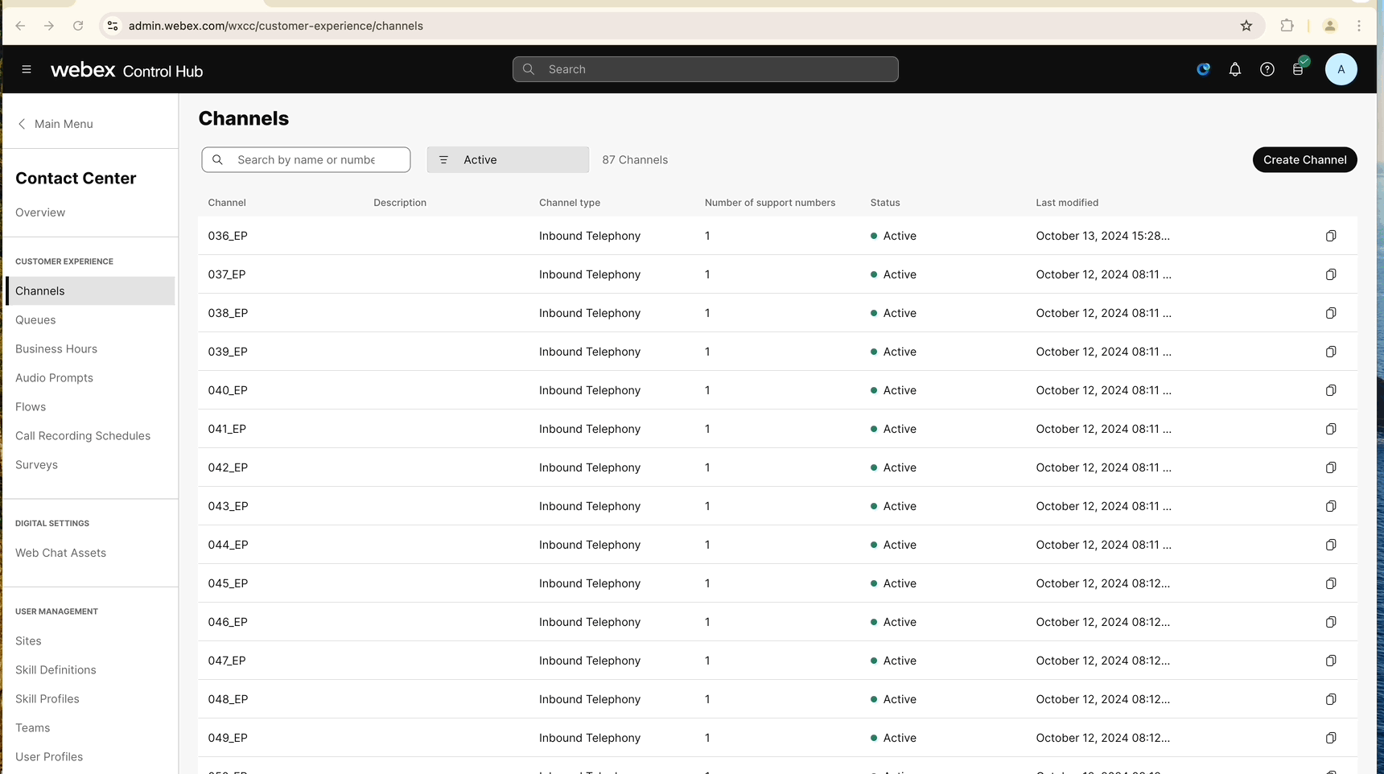Copy the 036_EP channel row
The width and height of the screenshot is (1384, 774).
tap(1330, 236)
